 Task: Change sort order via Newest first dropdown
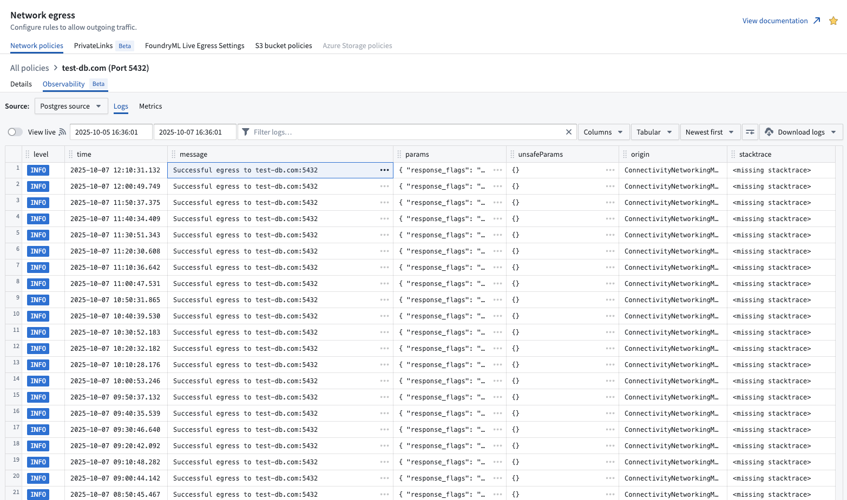710,131
